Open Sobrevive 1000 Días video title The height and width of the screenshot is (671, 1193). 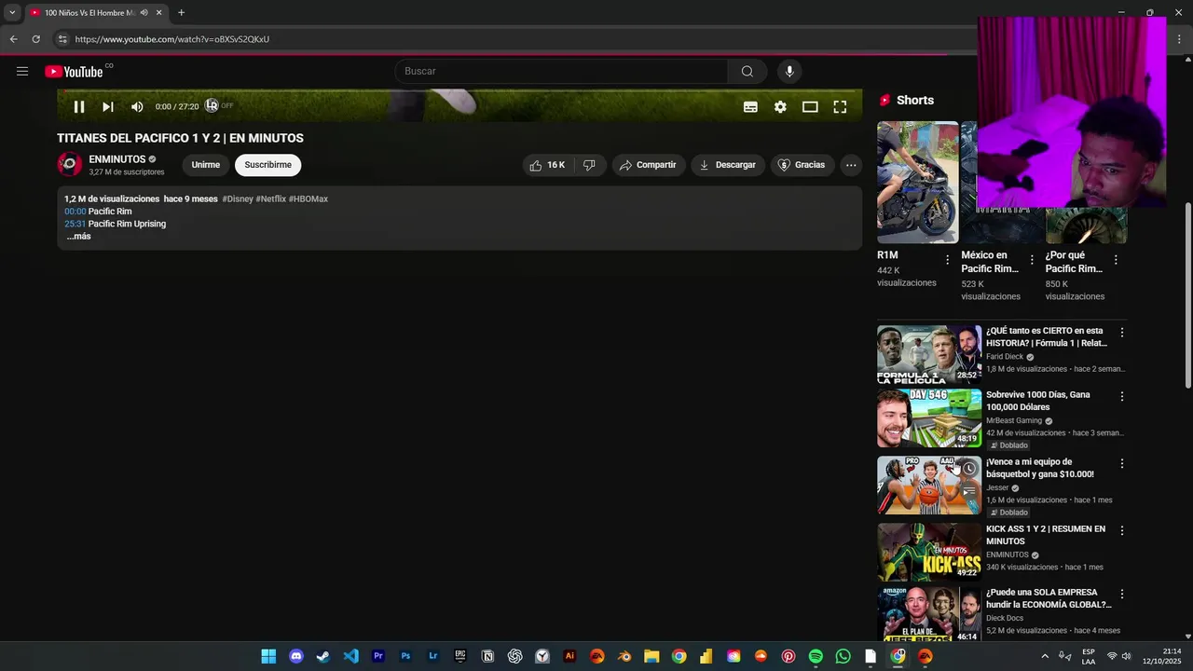tap(1038, 401)
